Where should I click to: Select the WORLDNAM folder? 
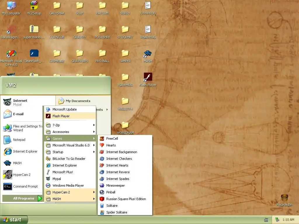(125, 128)
